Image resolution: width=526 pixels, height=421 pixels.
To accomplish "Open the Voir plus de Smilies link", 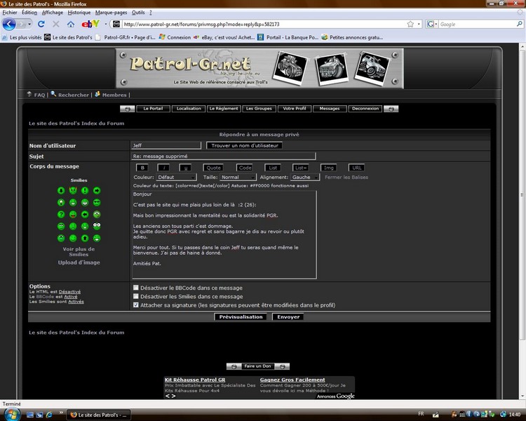I will pos(79,252).
